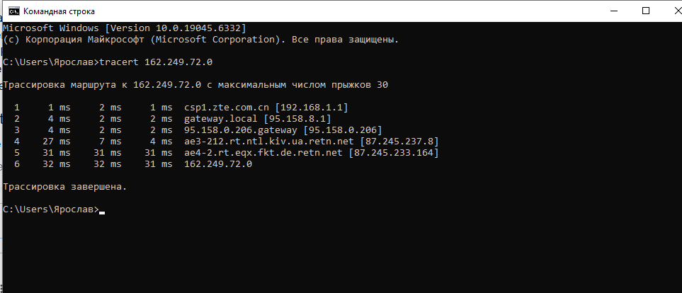Click the bracketed address 87.245.233.164
The height and width of the screenshot is (293, 682).
pyautogui.click(x=394, y=153)
